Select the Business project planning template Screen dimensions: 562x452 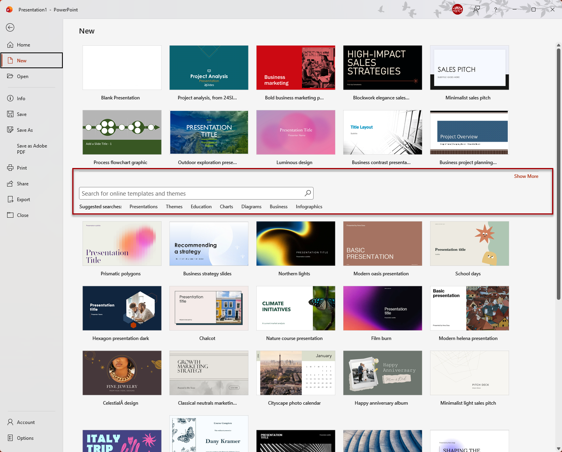pos(470,132)
